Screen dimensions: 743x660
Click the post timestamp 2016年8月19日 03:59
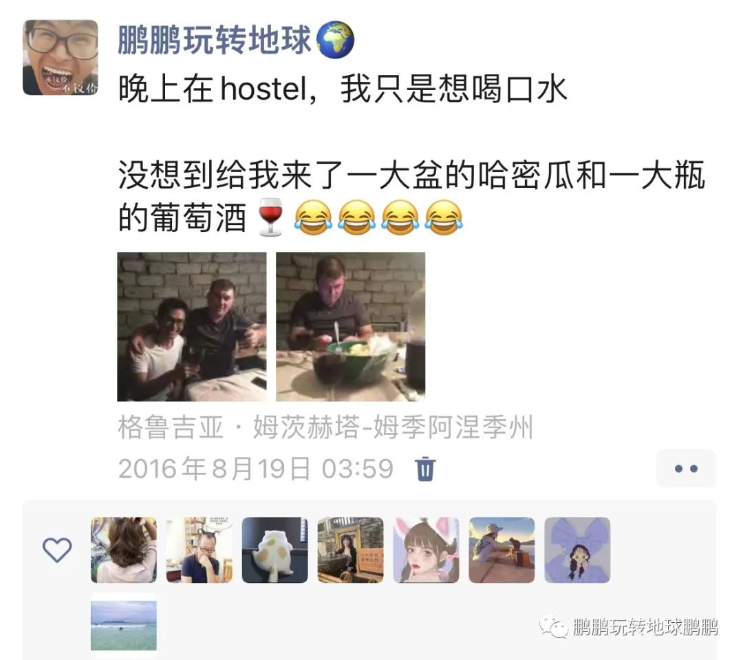point(256,469)
